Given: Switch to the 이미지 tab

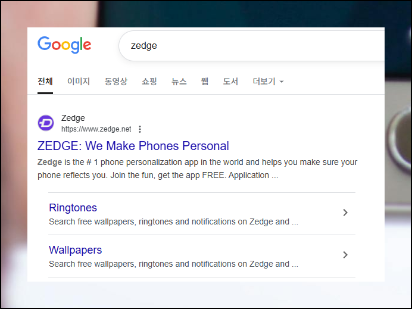Looking at the screenshot, I should click(x=79, y=81).
